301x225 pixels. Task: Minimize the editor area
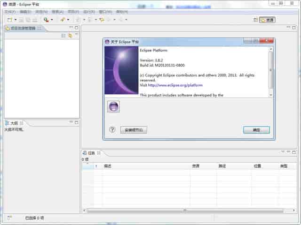(x=288, y=27)
